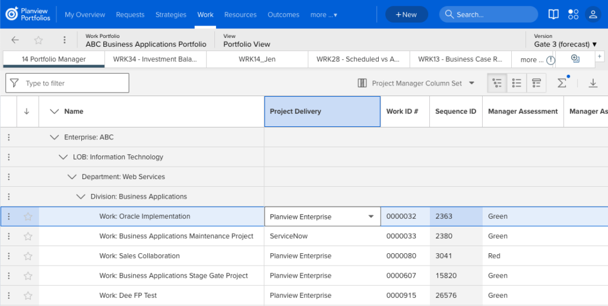Open the Requests menu
The image size is (608, 306).
tap(130, 15)
